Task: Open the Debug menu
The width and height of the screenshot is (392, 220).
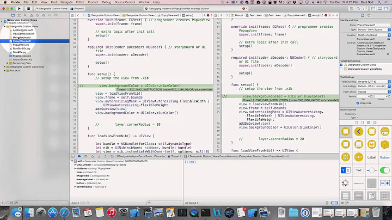Action: pos(106,2)
